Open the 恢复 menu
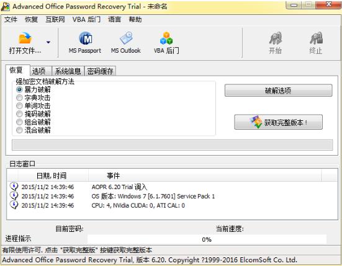Viewport: 342px width, 266px height. pyautogui.click(x=31, y=20)
